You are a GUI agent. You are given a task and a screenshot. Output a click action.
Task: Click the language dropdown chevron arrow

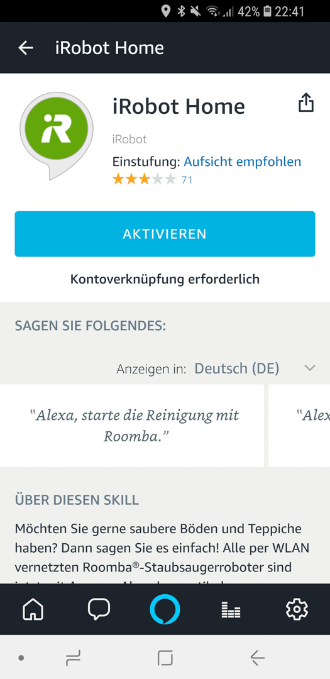tap(310, 368)
